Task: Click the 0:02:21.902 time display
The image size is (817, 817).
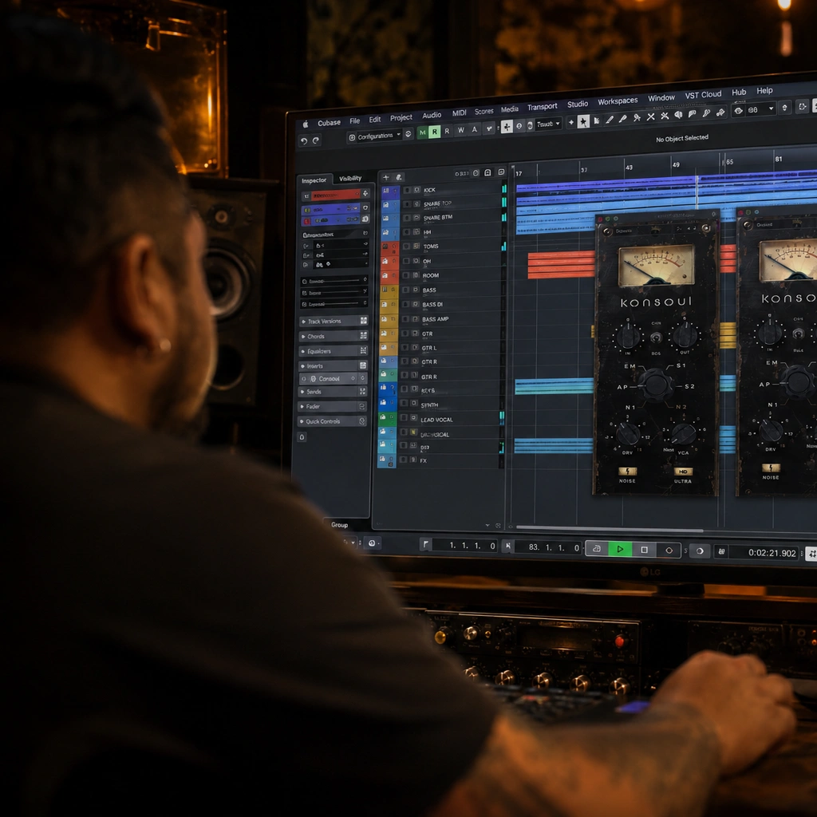Action: (772, 553)
